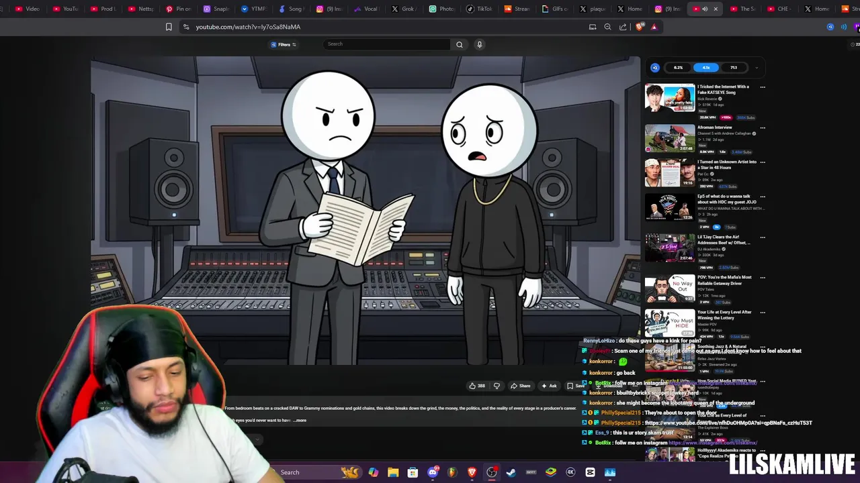Open more options for Lil TJay video
Viewport: 860px width, 483px height.
click(763, 237)
